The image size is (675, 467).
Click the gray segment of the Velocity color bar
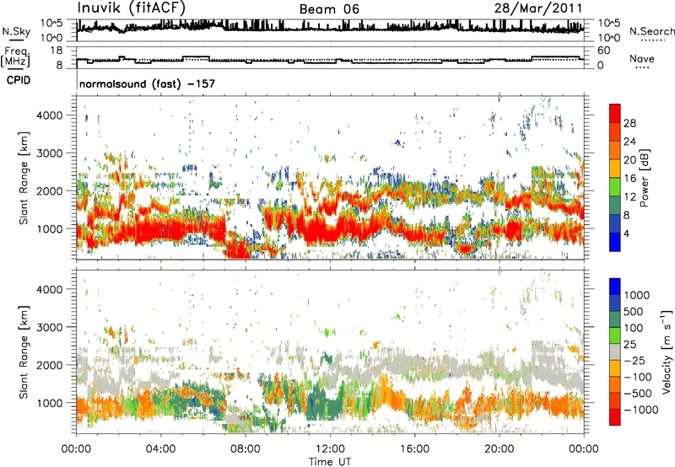(x=615, y=352)
